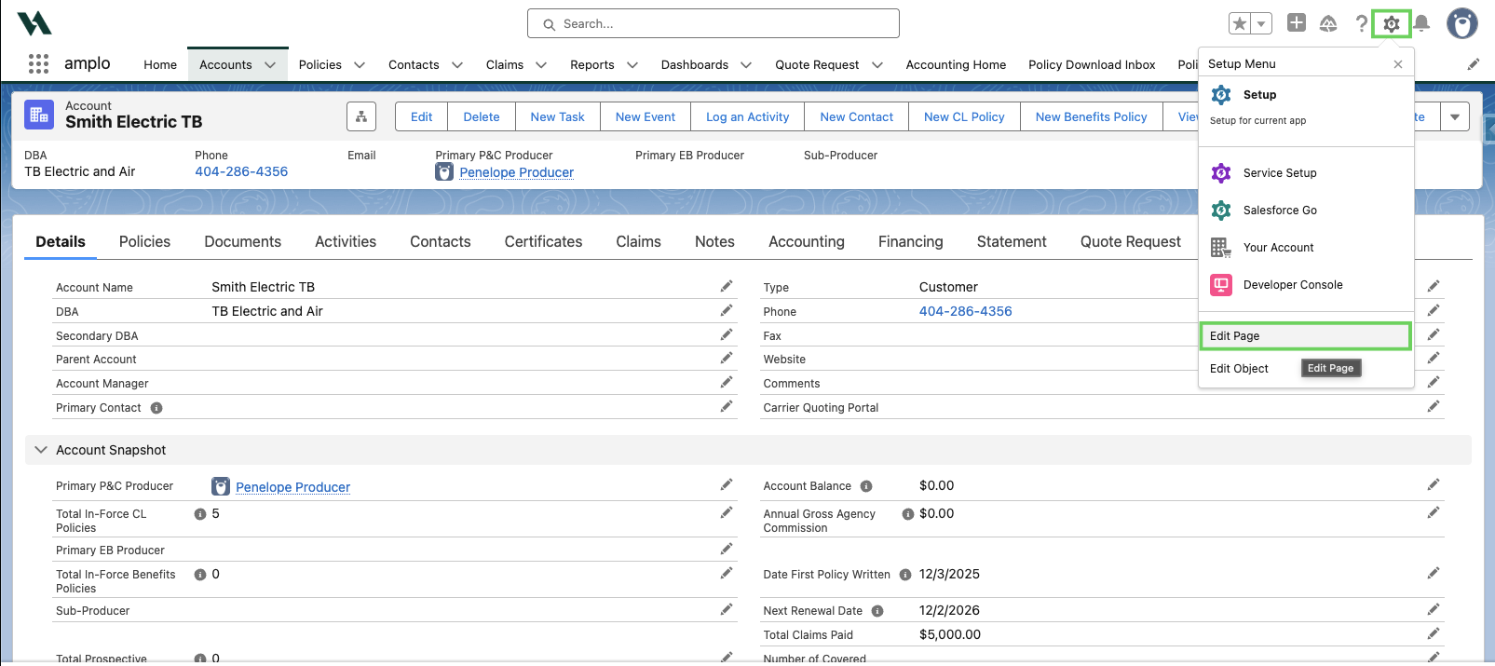
Task: Open the Contacts tab dropdown chevron
Action: tap(457, 65)
